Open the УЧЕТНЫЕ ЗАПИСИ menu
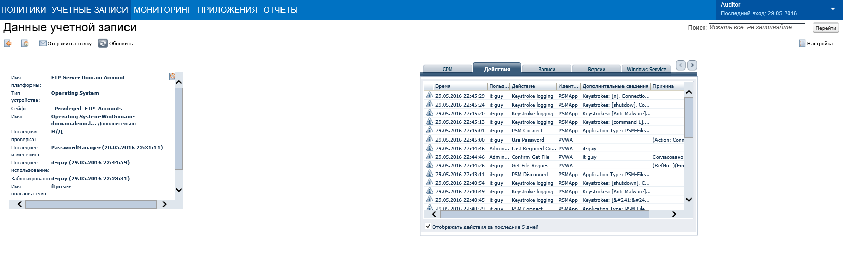 [x=90, y=10]
